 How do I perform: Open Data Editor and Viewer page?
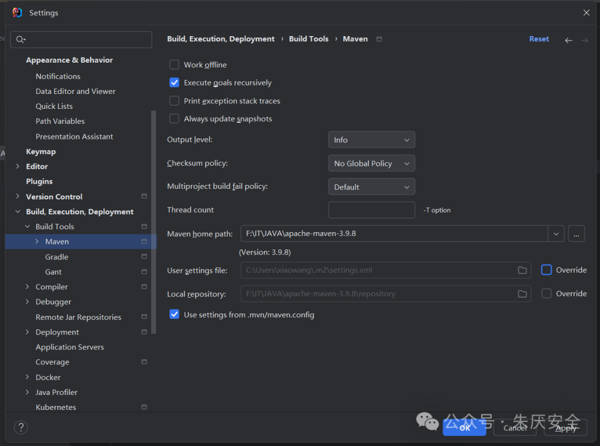76,91
